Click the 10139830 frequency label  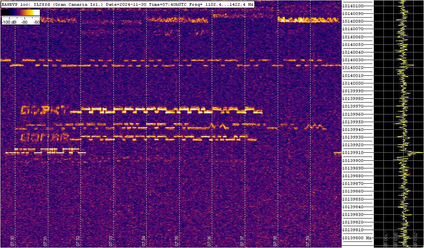tap(353, 214)
